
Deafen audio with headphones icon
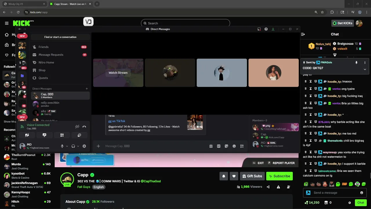pos(73,146)
